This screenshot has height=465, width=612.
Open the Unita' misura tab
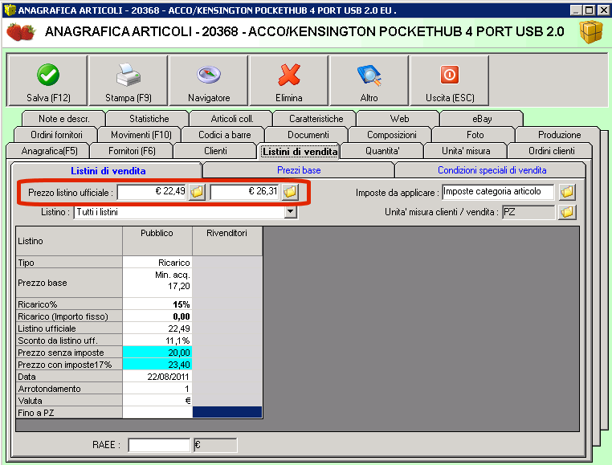(x=466, y=151)
